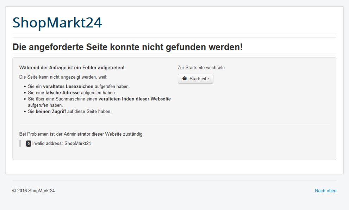Click the page-not-found main heading
Viewport: 349px width, 210px height.
click(127, 47)
